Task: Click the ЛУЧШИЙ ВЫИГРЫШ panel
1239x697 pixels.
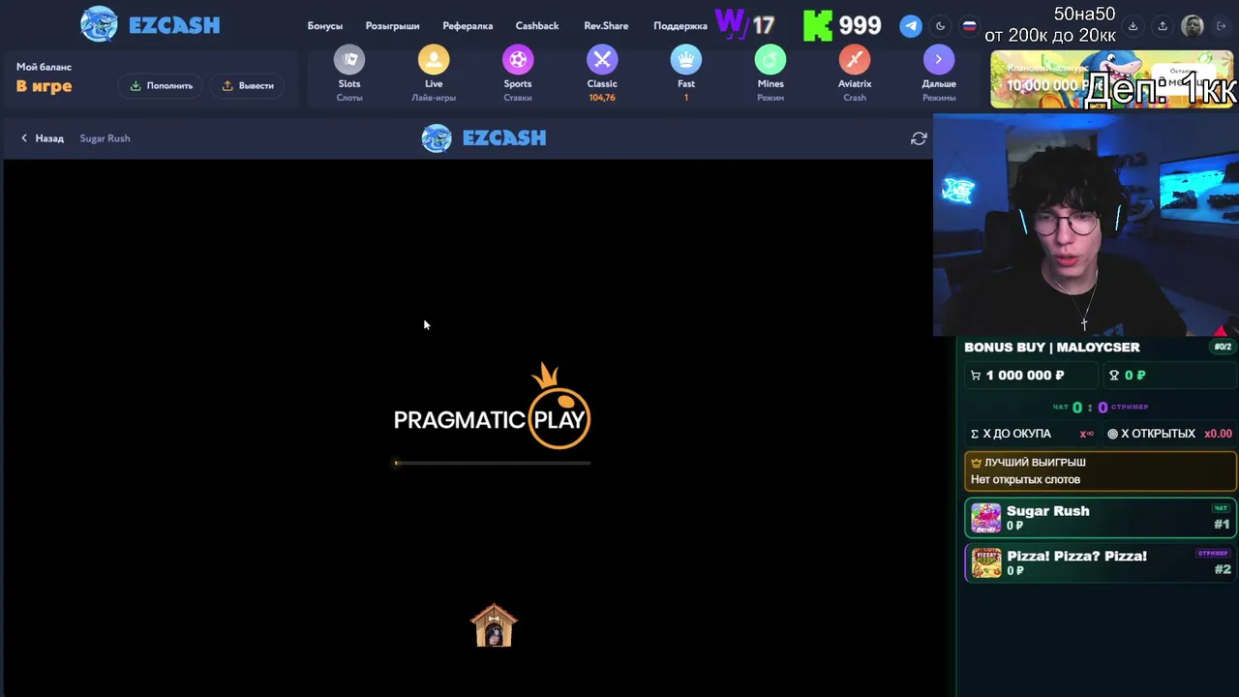Action: (1100, 470)
